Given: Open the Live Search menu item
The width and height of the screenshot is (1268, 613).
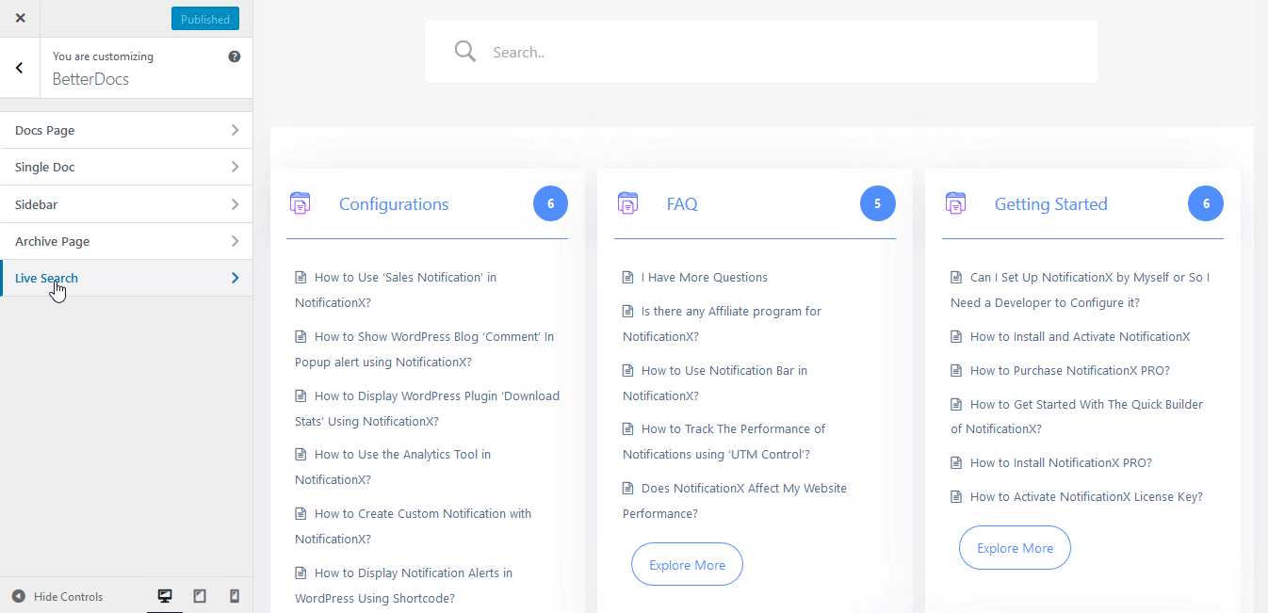Looking at the screenshot, I should (126, 278).
